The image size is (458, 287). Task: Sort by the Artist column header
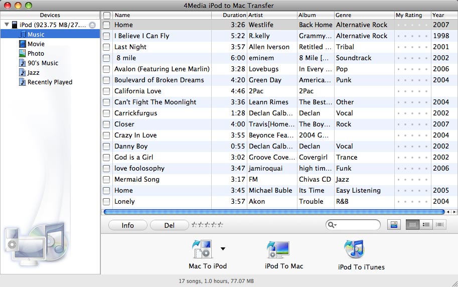coord(272,15)
